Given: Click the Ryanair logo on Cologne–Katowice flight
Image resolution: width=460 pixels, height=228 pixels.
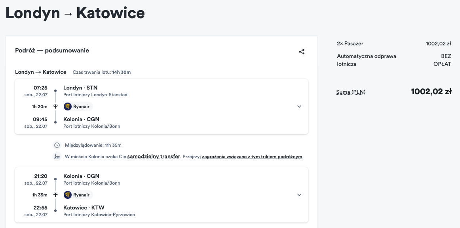Looking at the screenshot, I should [68, 195].
